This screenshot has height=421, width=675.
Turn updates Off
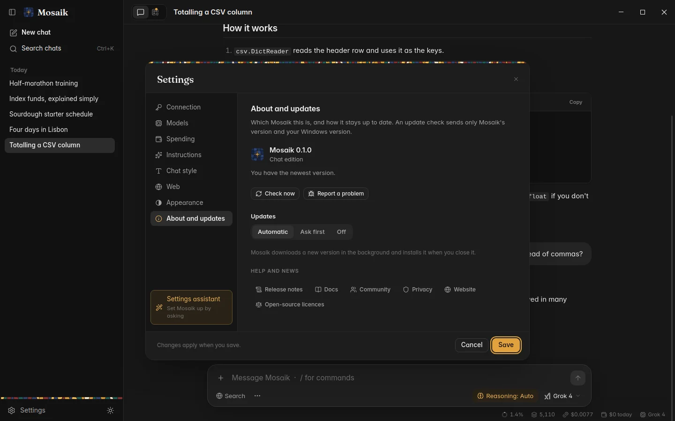click(x=341, y=232)
